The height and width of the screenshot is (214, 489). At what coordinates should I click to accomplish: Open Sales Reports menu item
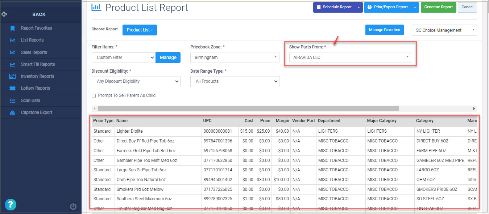(34, 52)
